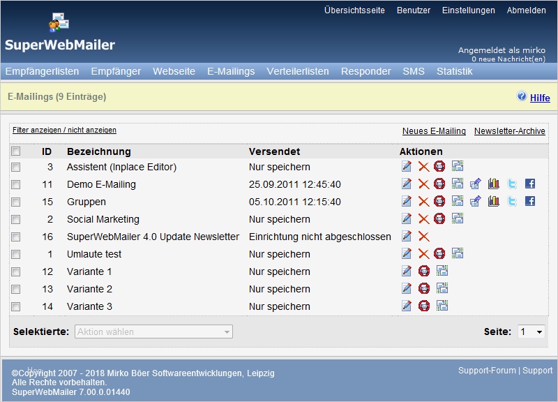
Task: Open the SMS menu
Action: (x=414, y=71)
